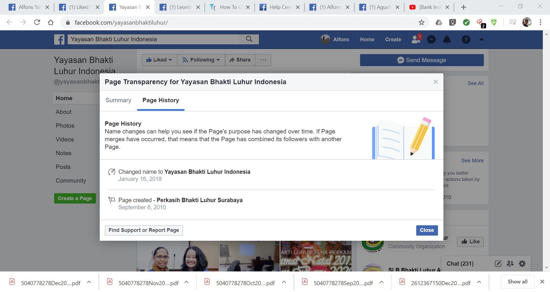Open new browser tab with plus
550x292 pixels.
(463, 7)
